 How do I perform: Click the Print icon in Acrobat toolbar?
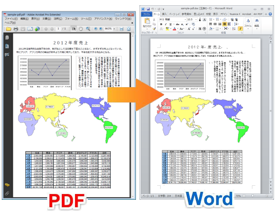16,29
